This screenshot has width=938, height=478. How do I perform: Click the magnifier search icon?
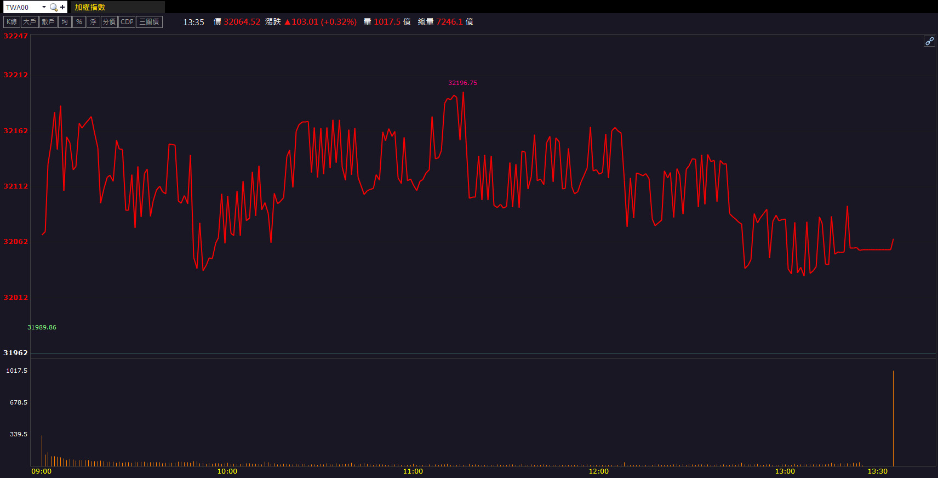53,7
